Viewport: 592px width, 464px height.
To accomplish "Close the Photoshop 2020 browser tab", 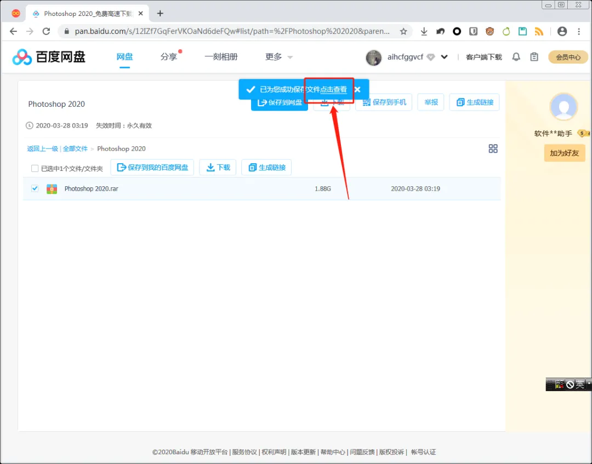I will pyautogui.click(x=141, y=14).
